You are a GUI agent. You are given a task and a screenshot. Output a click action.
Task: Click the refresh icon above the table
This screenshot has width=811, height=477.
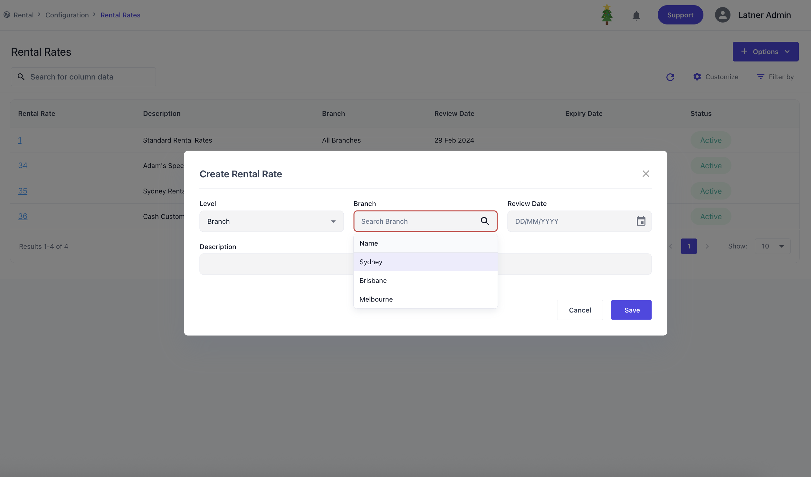tap(670, 77)
